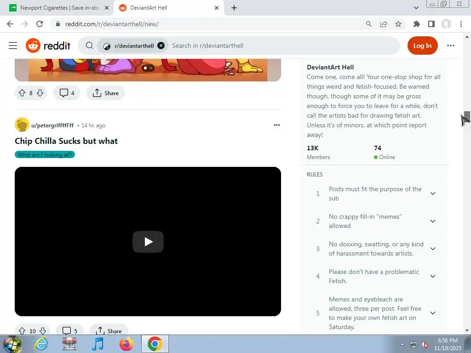Open the Reddit hamburger navigation menu

pos(13,46)
